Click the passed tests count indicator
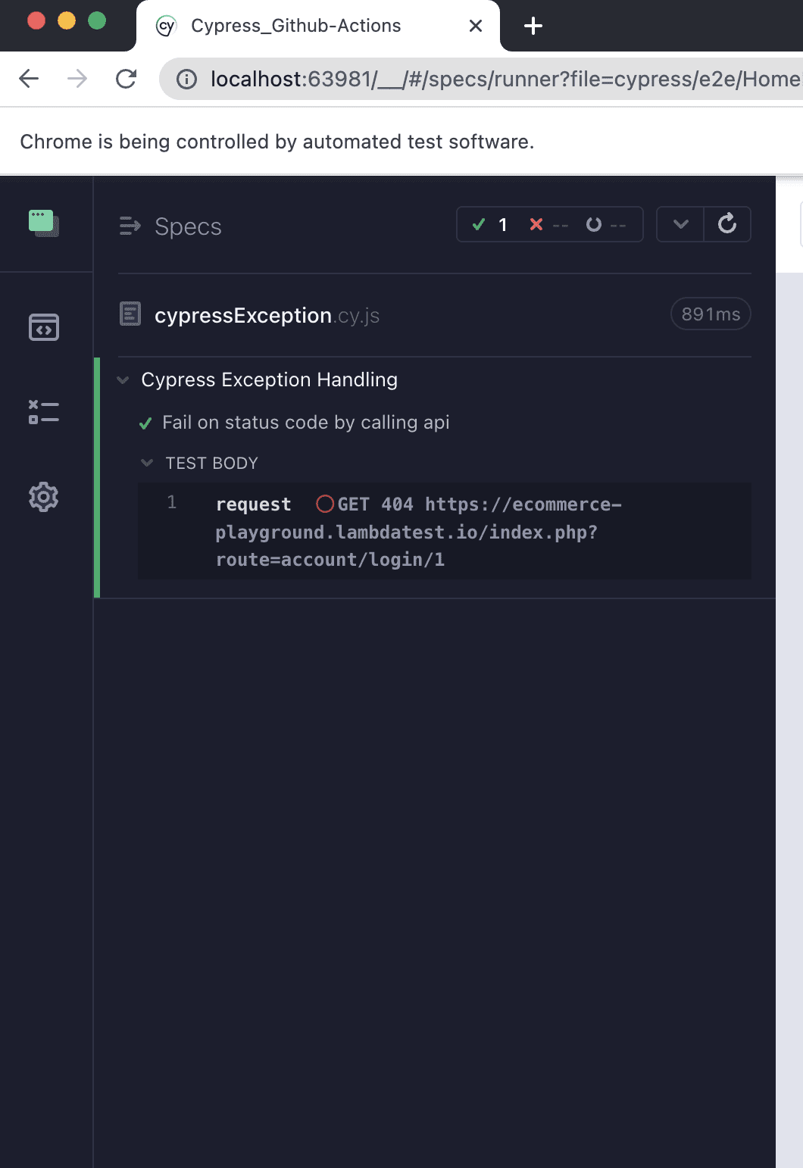Viewport: 803px width, 1168px height. pos(489,225)
